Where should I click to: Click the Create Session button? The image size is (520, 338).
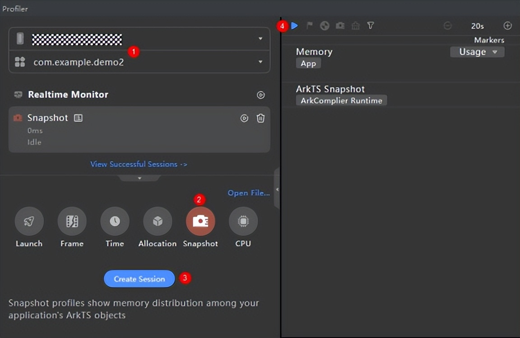pyautogui.click(x=139, y=279)
